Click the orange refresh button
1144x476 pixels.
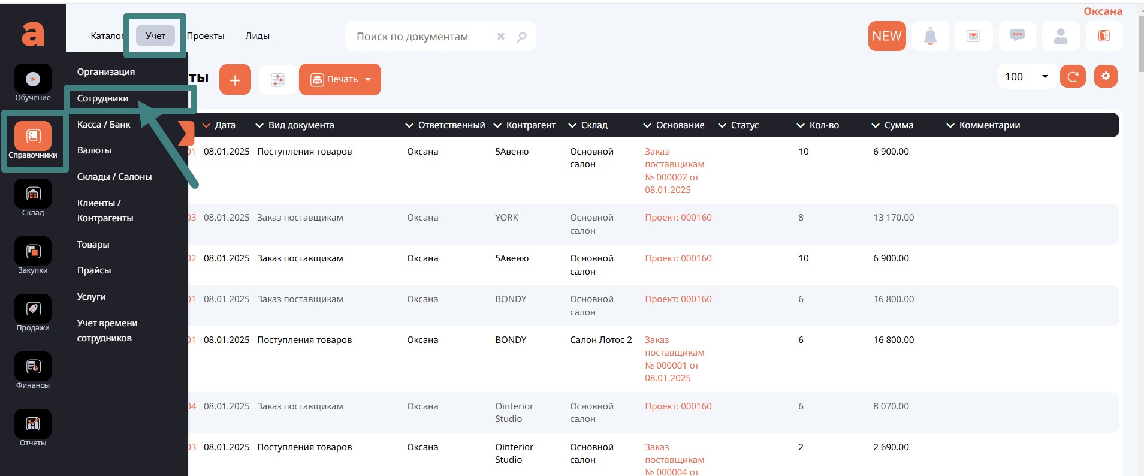point(1073,77)
